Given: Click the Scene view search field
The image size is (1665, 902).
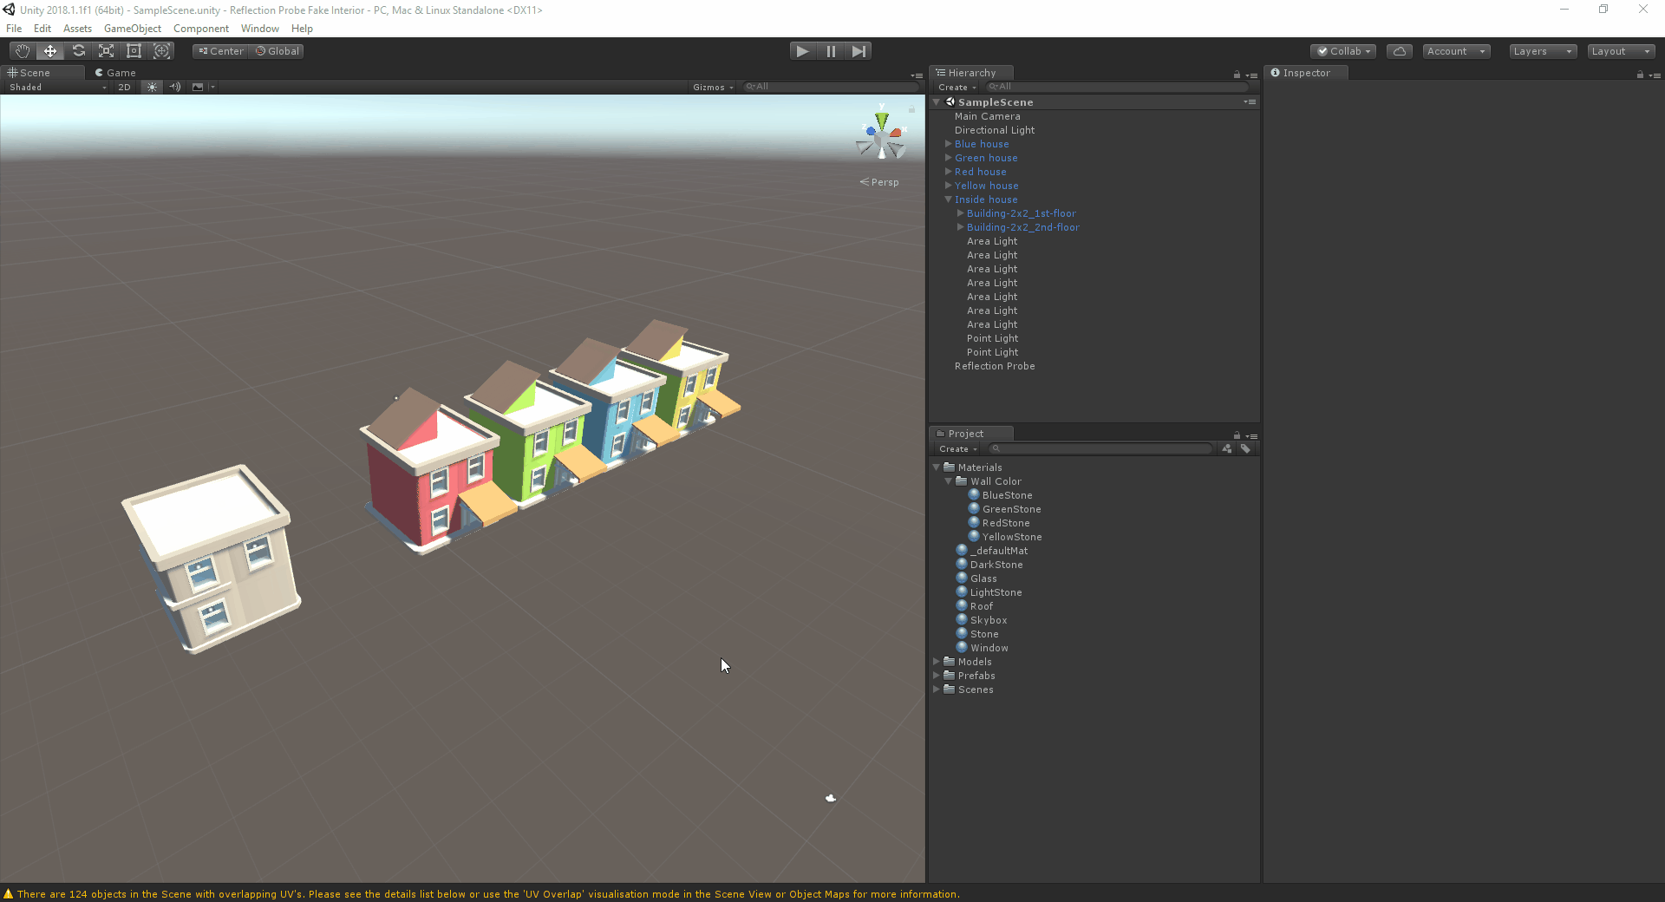Looking at the screenshot, I should (x=831, y=87).
